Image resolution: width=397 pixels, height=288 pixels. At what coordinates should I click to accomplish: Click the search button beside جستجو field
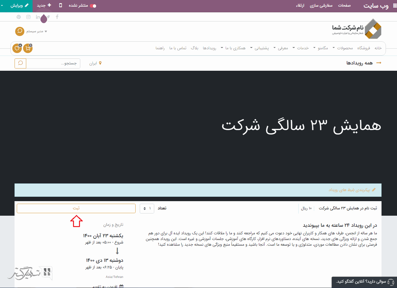coord(20,63)
